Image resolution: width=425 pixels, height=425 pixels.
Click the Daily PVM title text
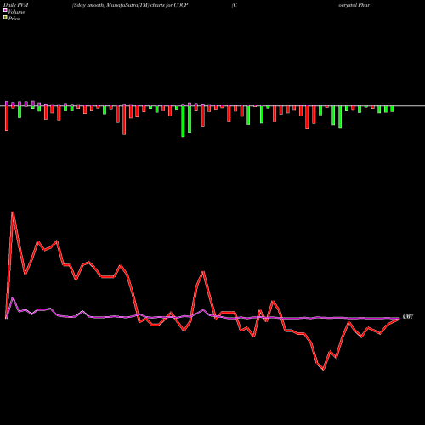(16, 5)
